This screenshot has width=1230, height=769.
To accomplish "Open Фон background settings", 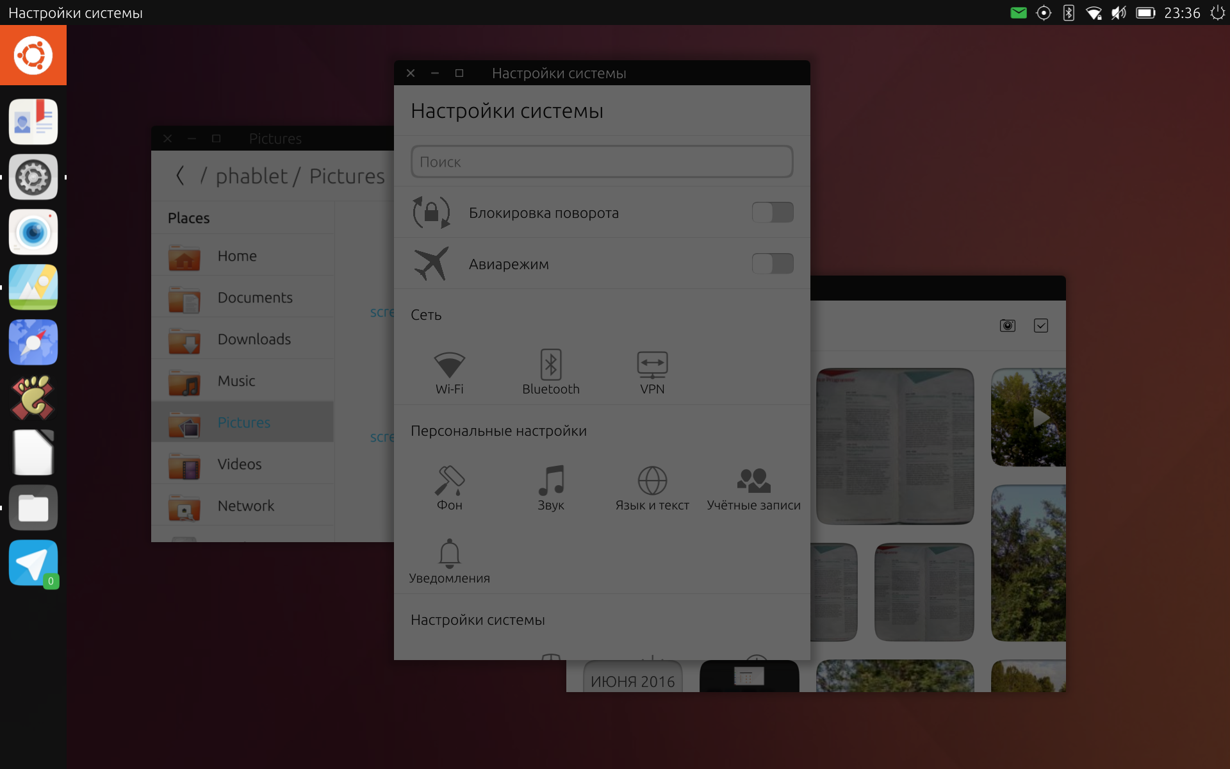I will [x=449, y=488].
